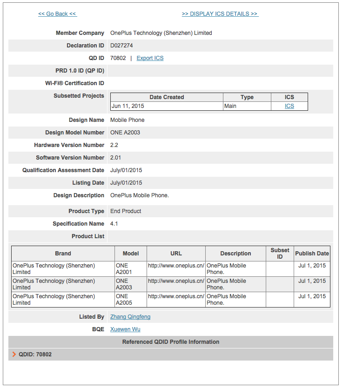Click the Date Created column header
Viewport: 343px width, 388px height.
(167, 97)
